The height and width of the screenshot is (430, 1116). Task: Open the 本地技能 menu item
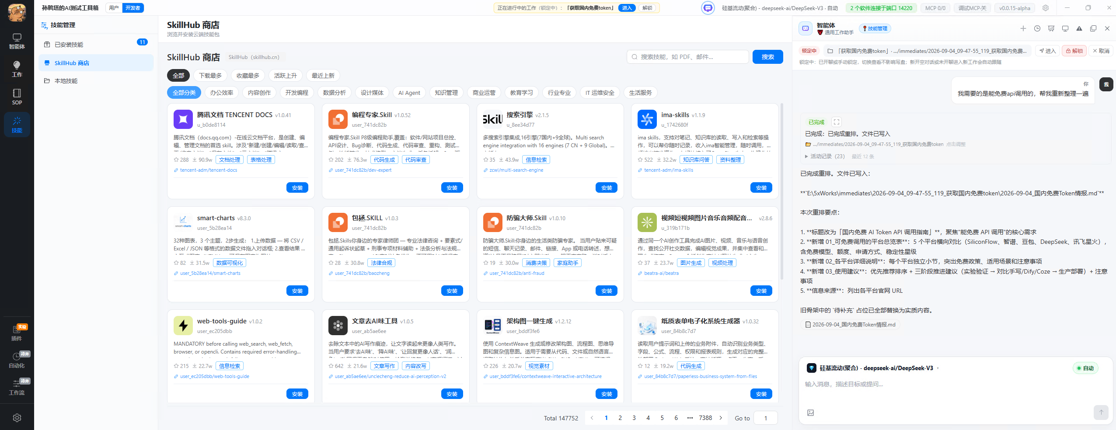[x=96, y=81]
